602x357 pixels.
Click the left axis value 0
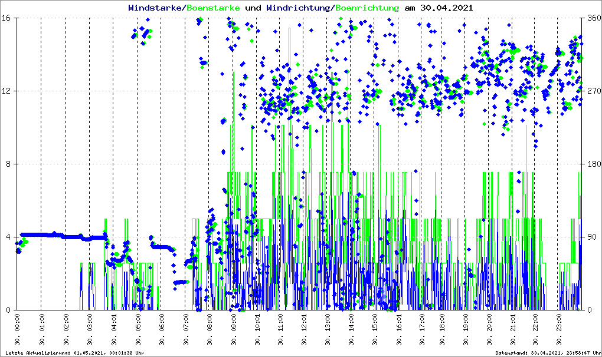pyautogui.click(x=8, y=310)
